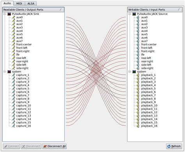
Task: Click the Connect button
Action: point(11,146)
